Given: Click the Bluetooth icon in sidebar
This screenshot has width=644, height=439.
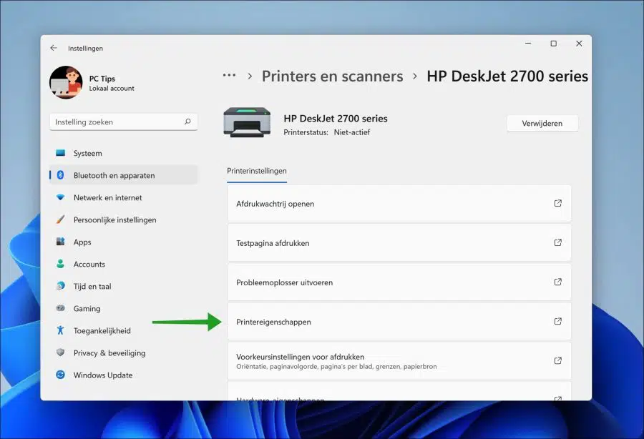Looking at the screenshot, I should coord(60,175).
